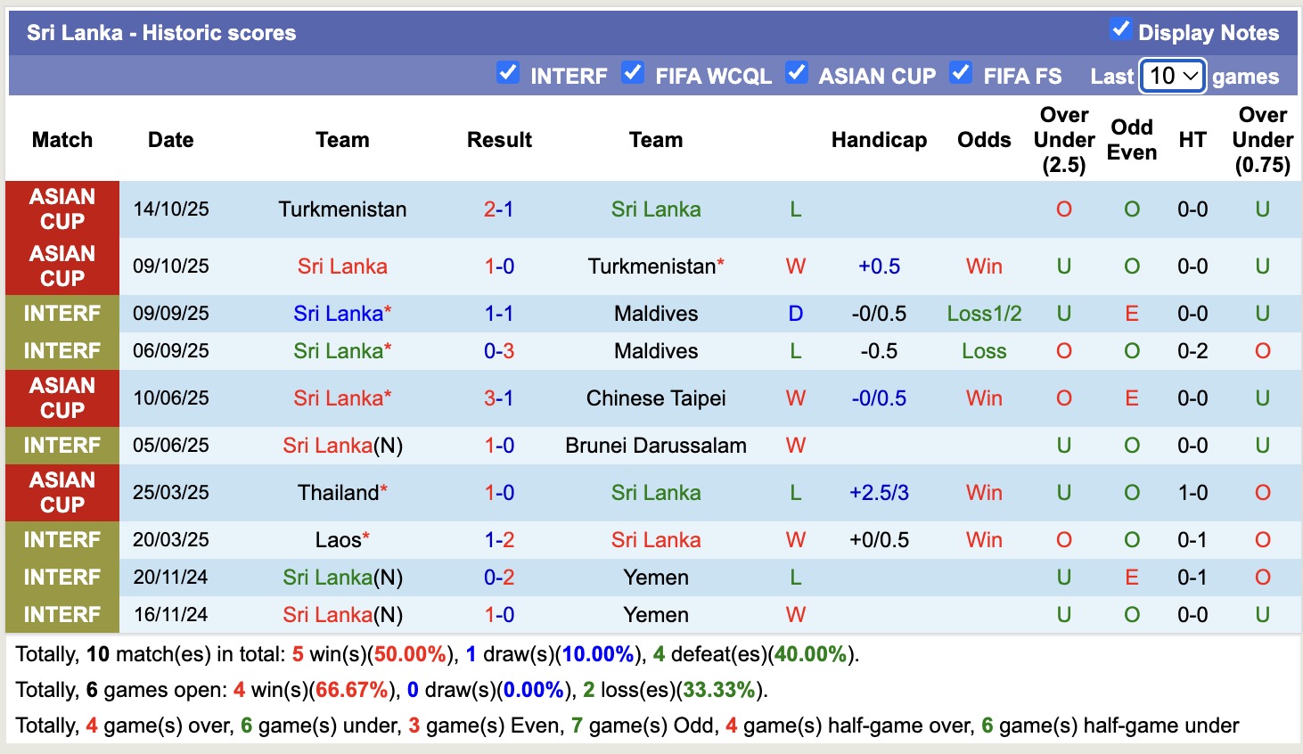This screenshot has width=1303, height=754.
Task: Click the ASIAN CUP label for the 14/10/25 match
Action: click(x=61, y=209)
